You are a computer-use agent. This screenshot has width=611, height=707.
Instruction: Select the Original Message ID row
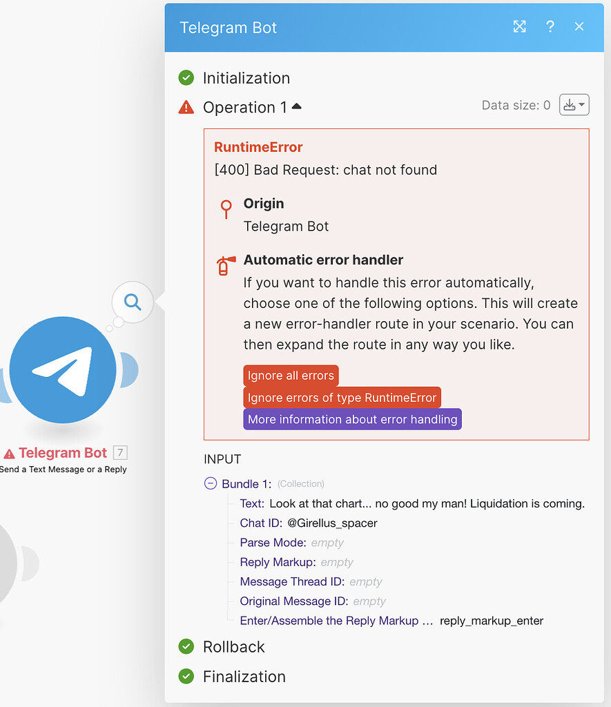pos(313,601)
